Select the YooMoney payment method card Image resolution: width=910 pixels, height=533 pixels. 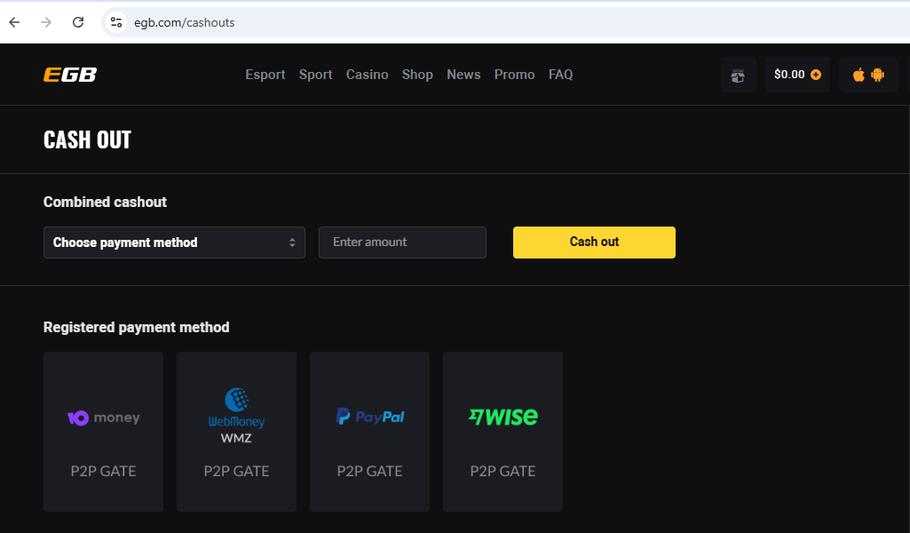[x=103, y=432]
